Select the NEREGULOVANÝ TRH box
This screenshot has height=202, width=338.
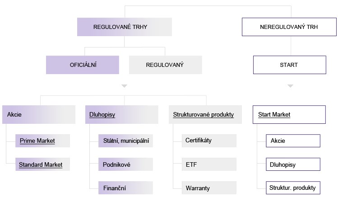point(289,27)
